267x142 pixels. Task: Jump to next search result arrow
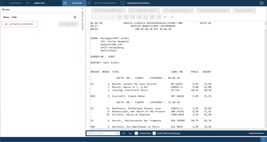[130, 133]
